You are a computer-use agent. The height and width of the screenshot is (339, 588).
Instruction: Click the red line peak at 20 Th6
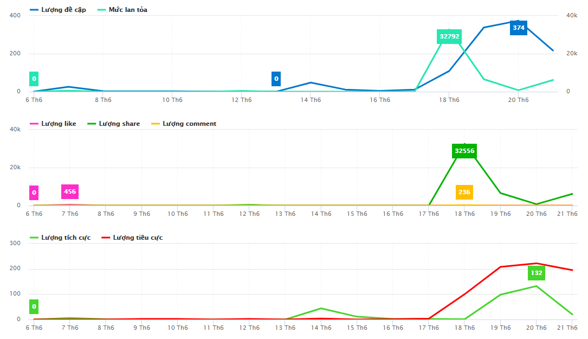[537, 264]
